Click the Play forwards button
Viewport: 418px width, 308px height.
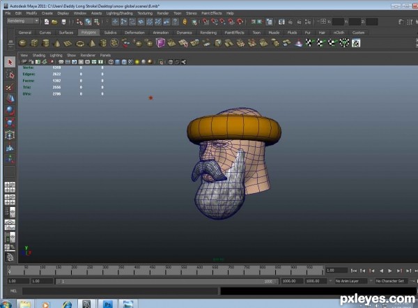pos(389,270)
